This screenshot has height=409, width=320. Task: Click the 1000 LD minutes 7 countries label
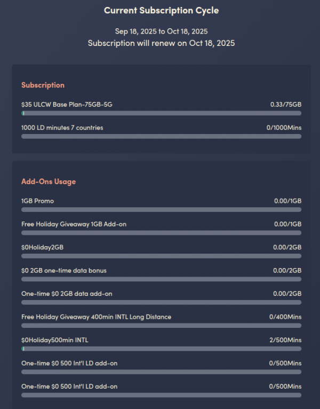(x=62, y=128)
